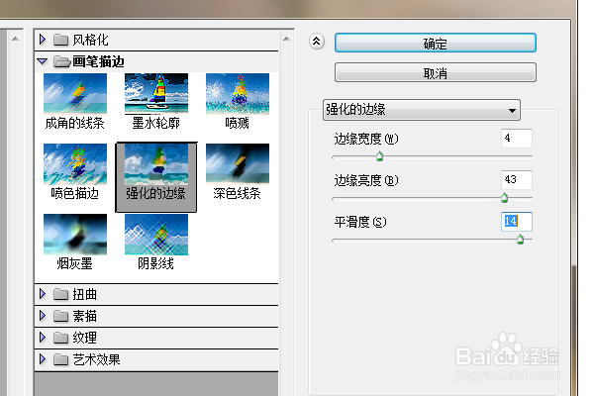Open the 强化的边缘 filter dropdown
594x396 pixels.
pyautogui.click(x=422, y=110)
